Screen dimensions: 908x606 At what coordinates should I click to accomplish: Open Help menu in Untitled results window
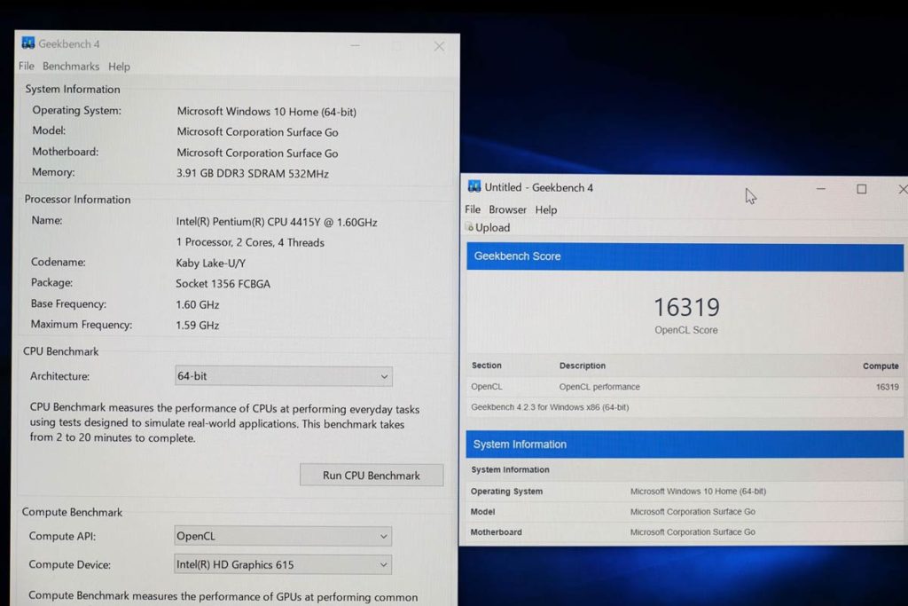point(546,209)
